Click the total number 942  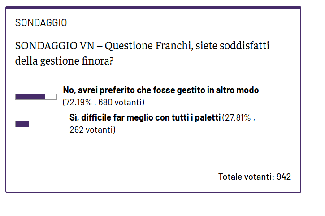click(284, 177)
